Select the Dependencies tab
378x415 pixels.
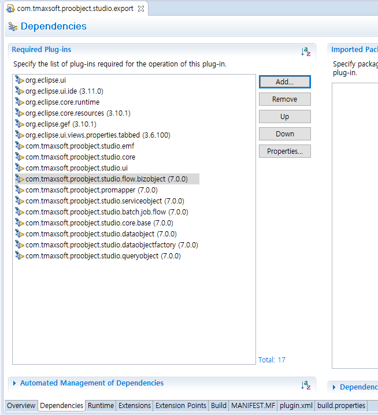click(61, 406)
